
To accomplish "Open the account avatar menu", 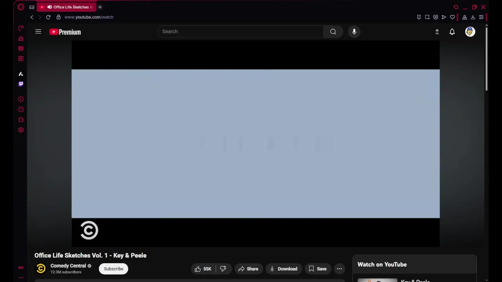I will 470,32.
